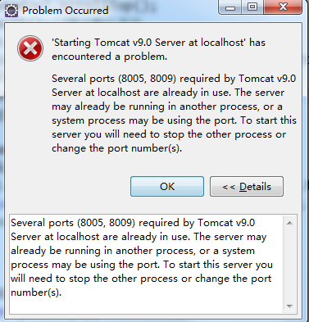Click the 'Starting Tomcat v9.0 Server' heading message
The height and width of the screenshot is (322, 309).
(158, 43)
